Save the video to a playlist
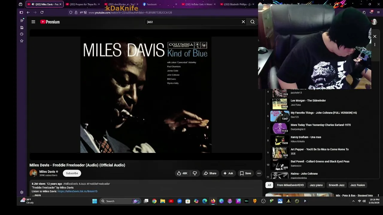This screenshot has width=383, height=215. 245,173
